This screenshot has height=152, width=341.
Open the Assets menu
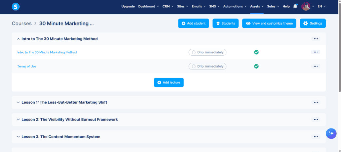coord(257,7)
